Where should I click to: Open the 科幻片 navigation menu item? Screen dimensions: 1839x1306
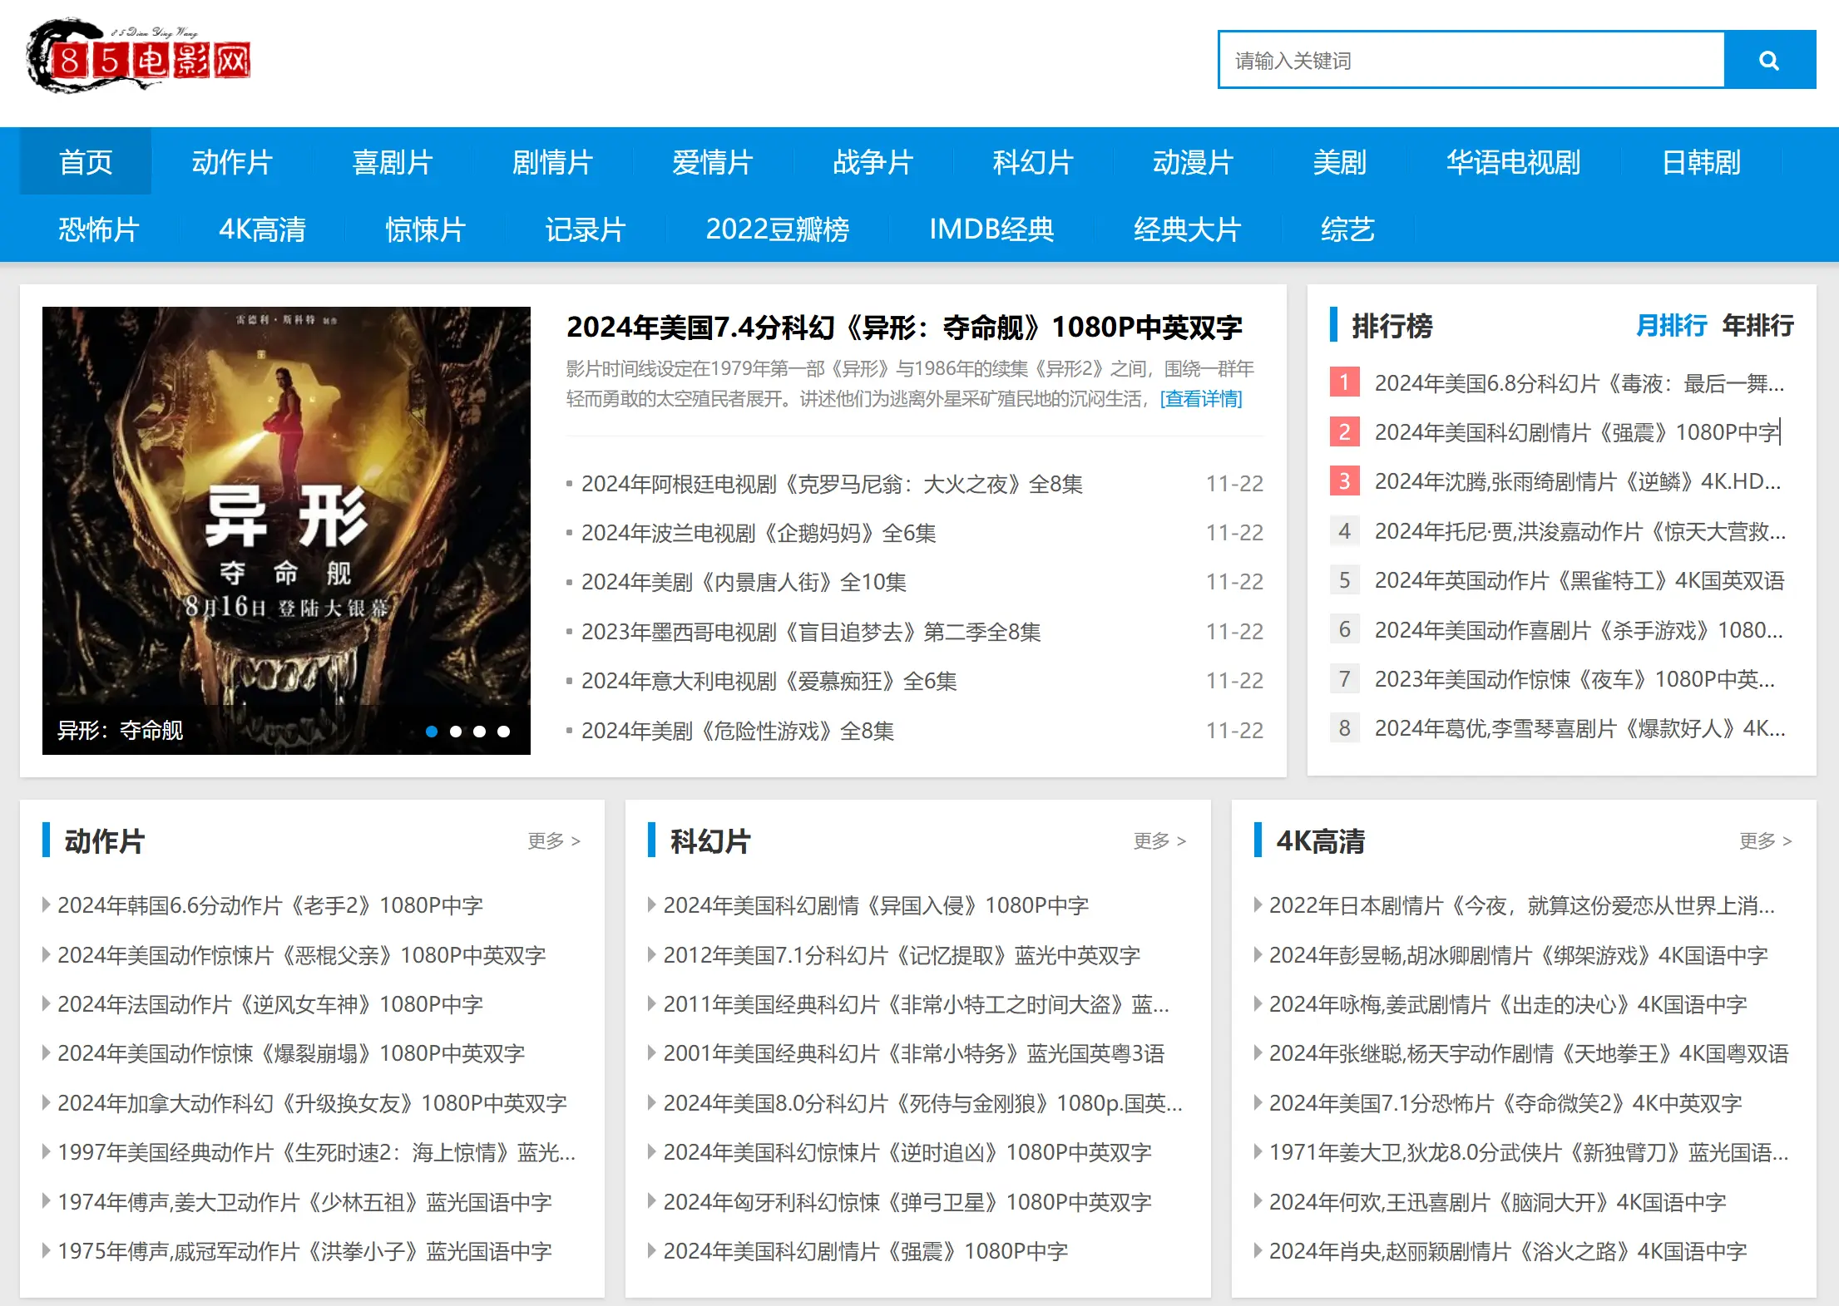(x=1032, y=162)
